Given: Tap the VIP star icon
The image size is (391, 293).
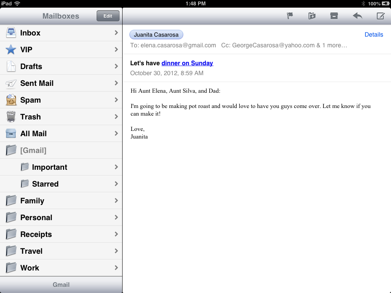Looking at the screenshot, I should coord(11,50).
